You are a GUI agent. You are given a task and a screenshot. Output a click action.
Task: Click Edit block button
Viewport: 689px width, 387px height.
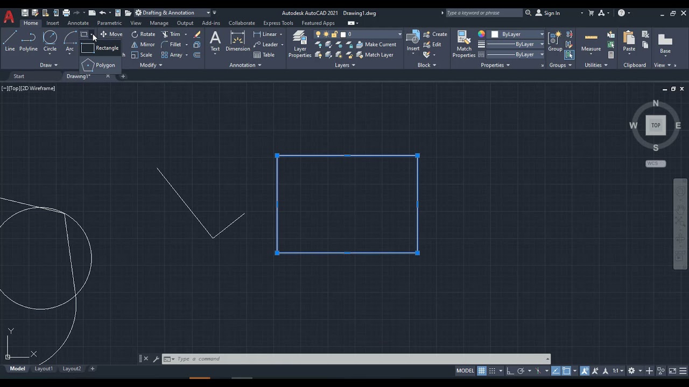432,45
